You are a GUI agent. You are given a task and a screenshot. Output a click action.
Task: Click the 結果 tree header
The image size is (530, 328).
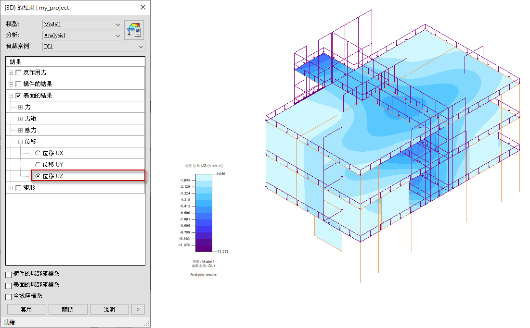click(x=76, y=61)
